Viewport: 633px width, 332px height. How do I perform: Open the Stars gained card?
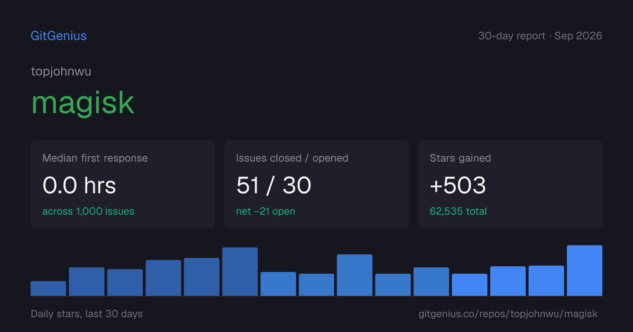click(x=510, y=184)
